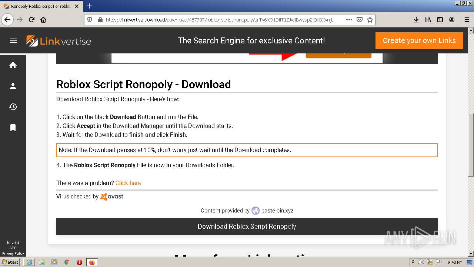Open the sidebar Home icon

(x=13, y=65)
